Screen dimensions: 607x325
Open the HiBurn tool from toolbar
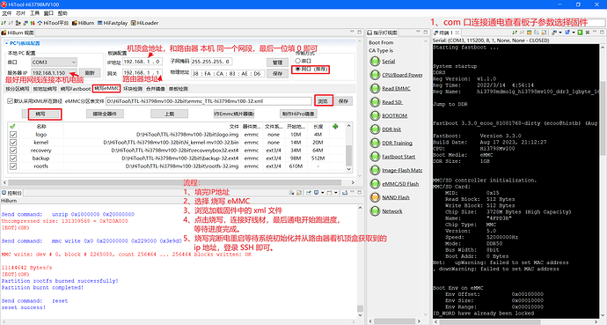[83, 23]
